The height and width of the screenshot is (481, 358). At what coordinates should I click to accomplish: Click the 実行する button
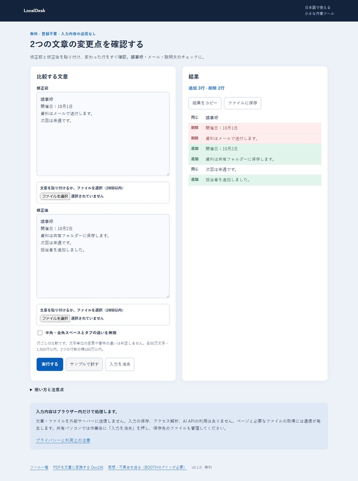(50, 364)
